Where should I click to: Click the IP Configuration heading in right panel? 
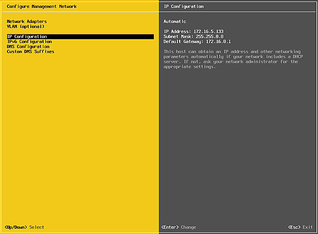184,6
